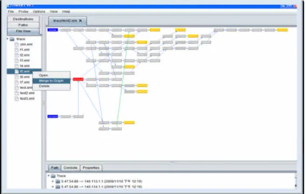Click the t4.xml file icon
This screenshot has width=306, height=194.
[17, 66]
